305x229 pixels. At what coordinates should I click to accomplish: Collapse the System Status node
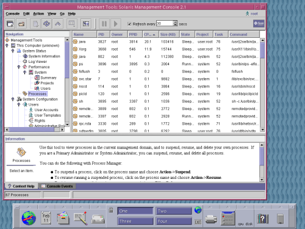pos(13,51)
